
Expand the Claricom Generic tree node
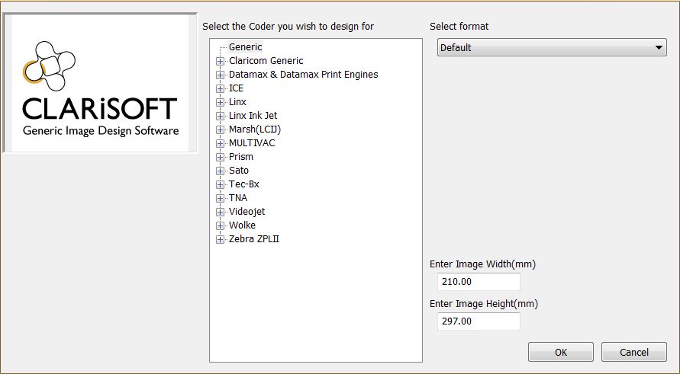pyautogui.click(x=221, y=61)
